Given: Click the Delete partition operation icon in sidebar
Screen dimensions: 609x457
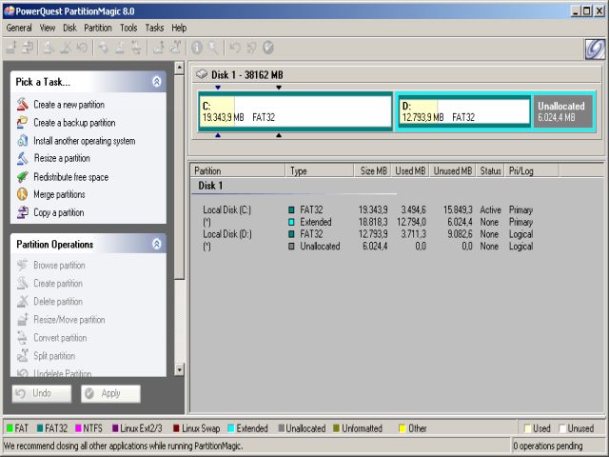Looking at the screenshot, I should pyautogui.click(x=23, y=301).
